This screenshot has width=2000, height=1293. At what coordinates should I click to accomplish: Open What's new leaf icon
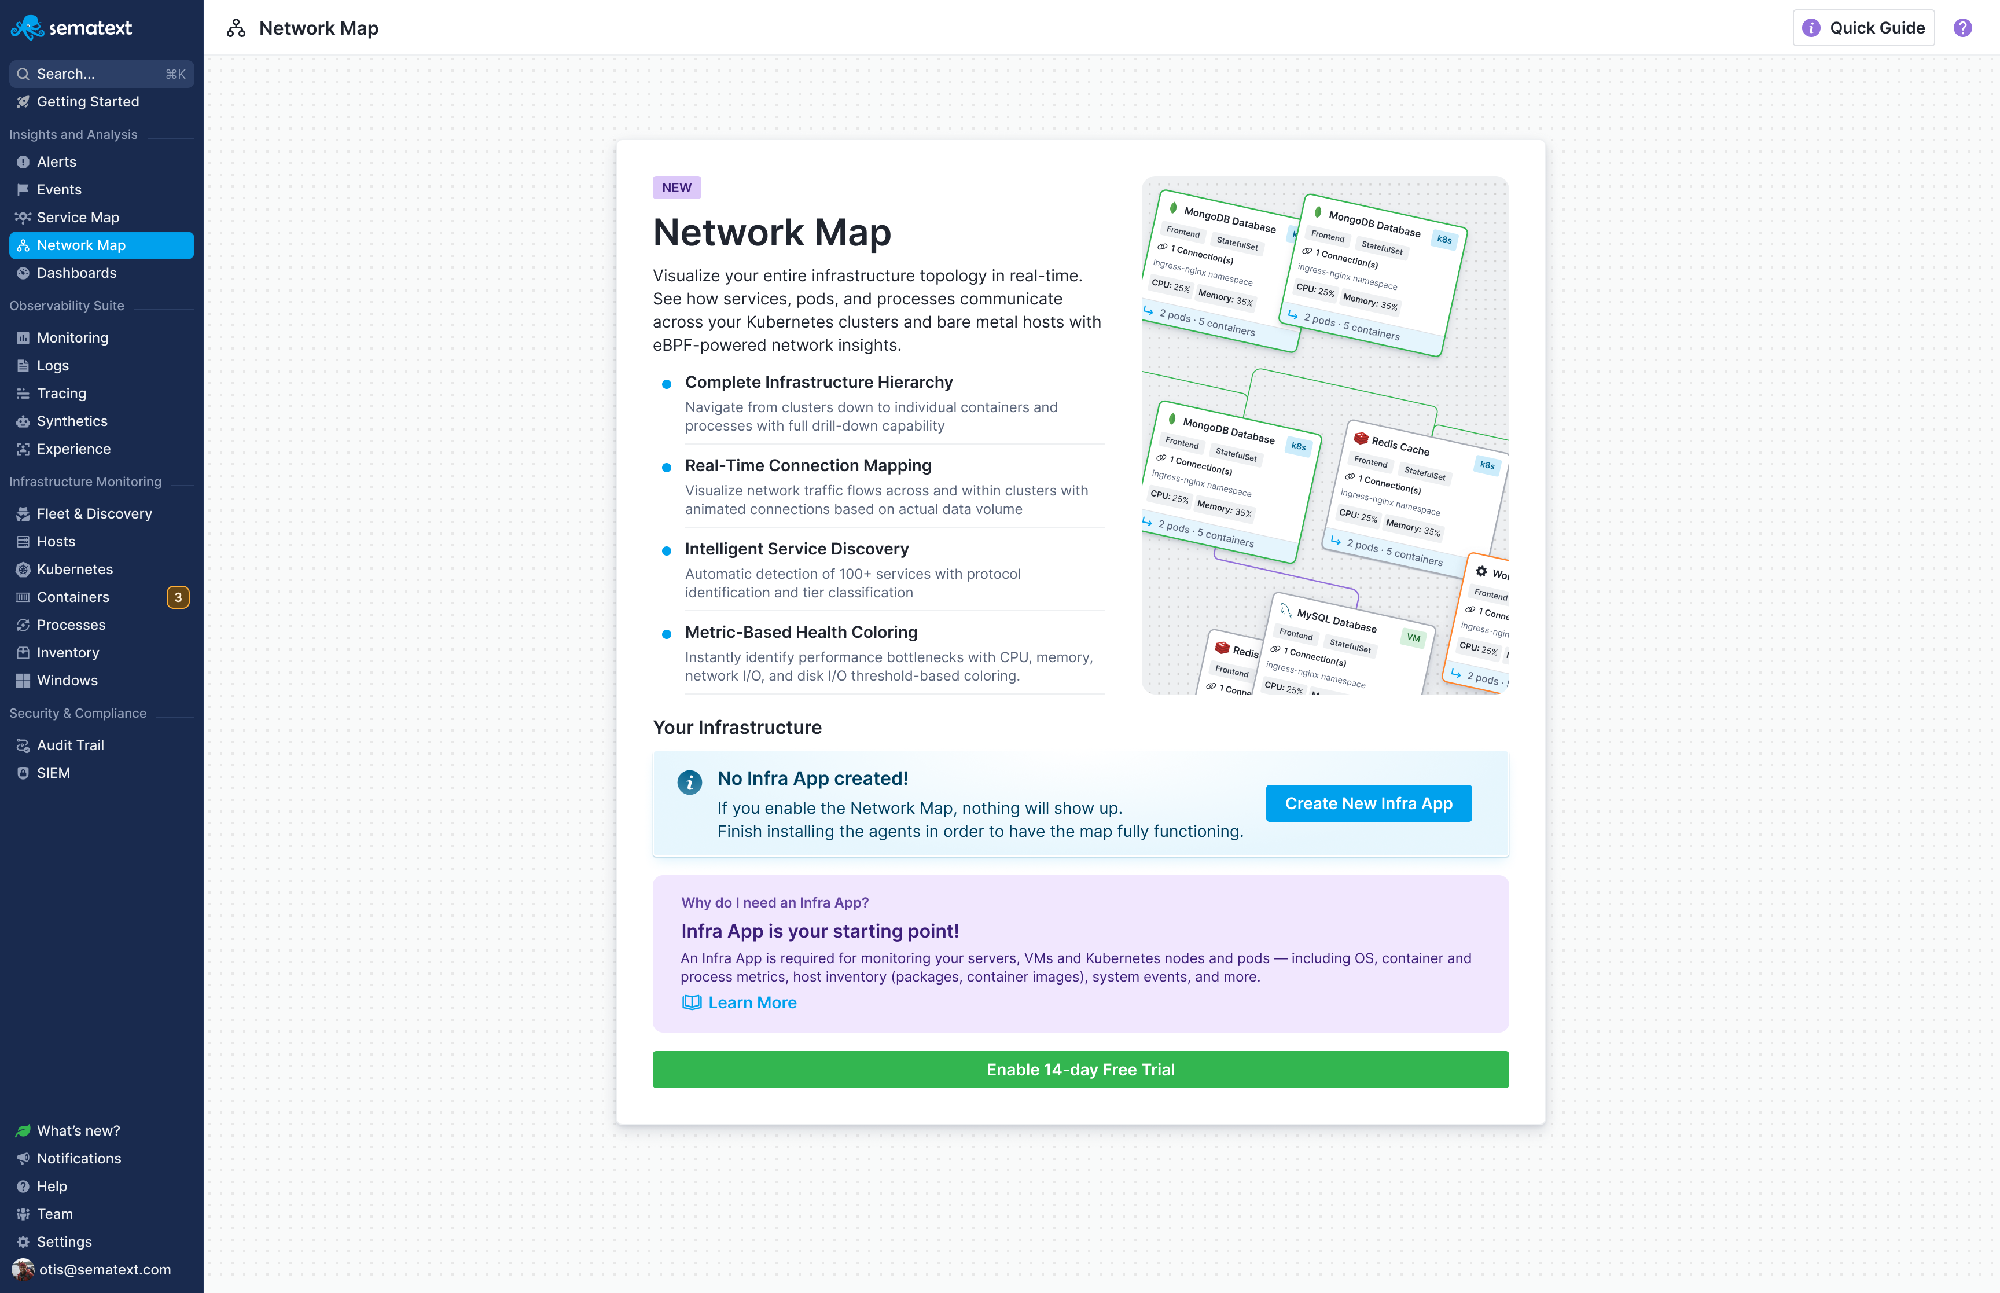(x=23, y=1131)
